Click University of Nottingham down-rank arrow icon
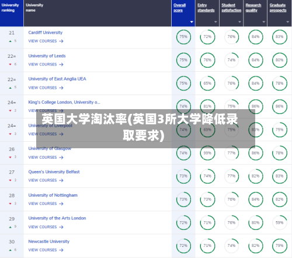 (x=10, y=204)
